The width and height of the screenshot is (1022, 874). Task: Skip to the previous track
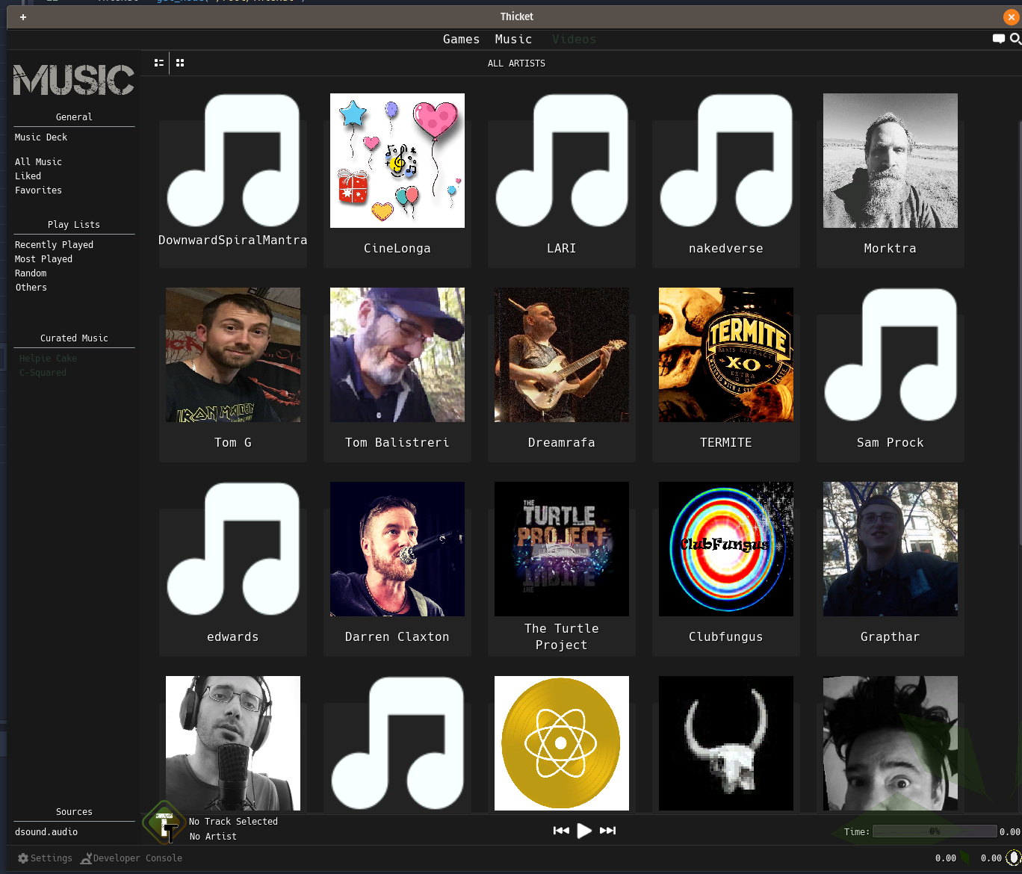click(x=561, y=831)
